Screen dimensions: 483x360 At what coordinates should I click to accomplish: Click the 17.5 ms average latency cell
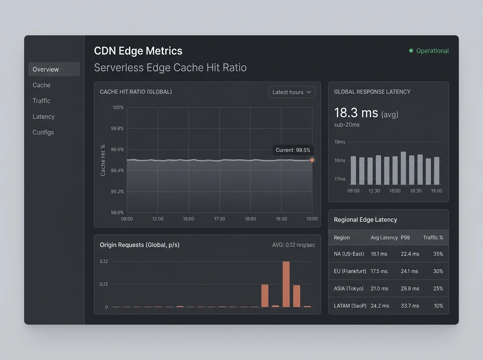(379, 271)
